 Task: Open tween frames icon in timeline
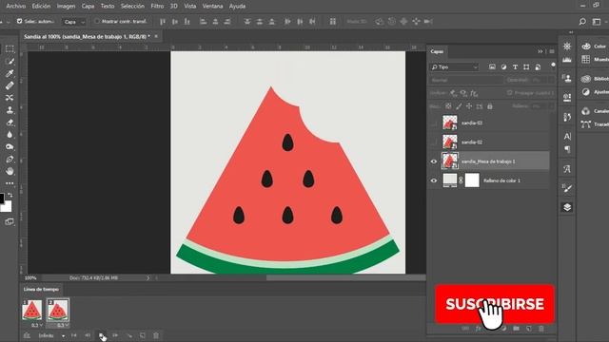click(x=129, y=335)
